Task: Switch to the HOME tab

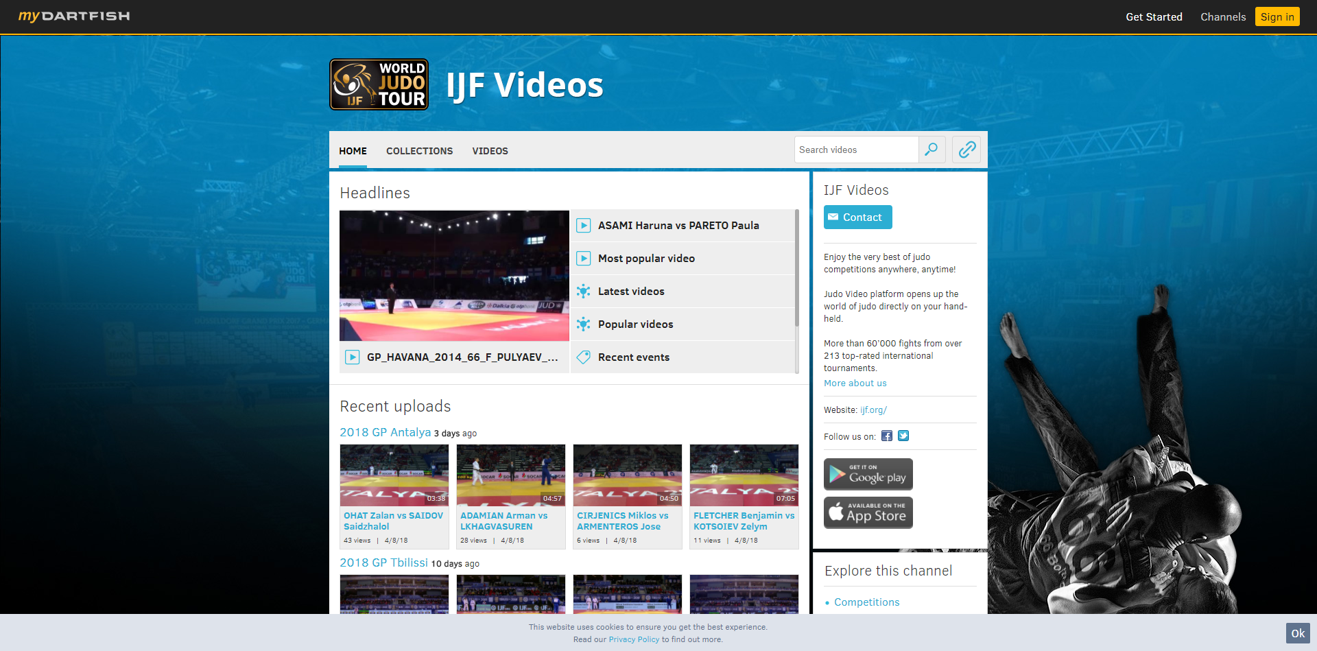Action: coord(353,151)
